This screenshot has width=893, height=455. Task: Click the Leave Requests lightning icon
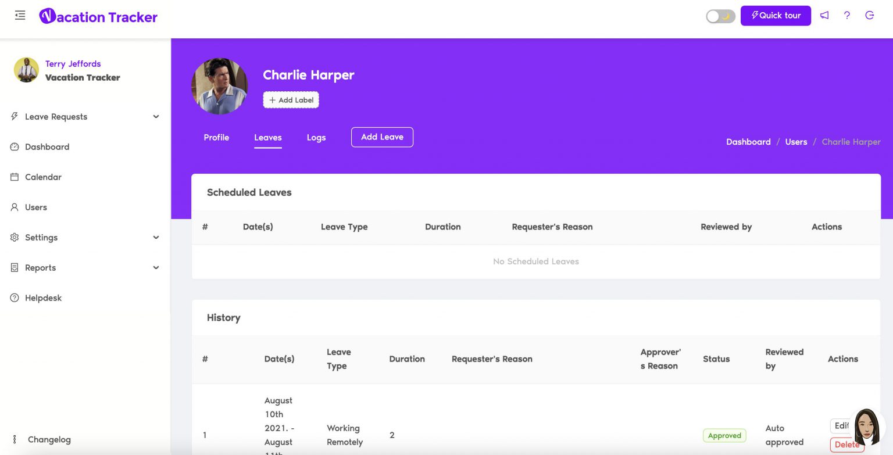click(15, 116)
